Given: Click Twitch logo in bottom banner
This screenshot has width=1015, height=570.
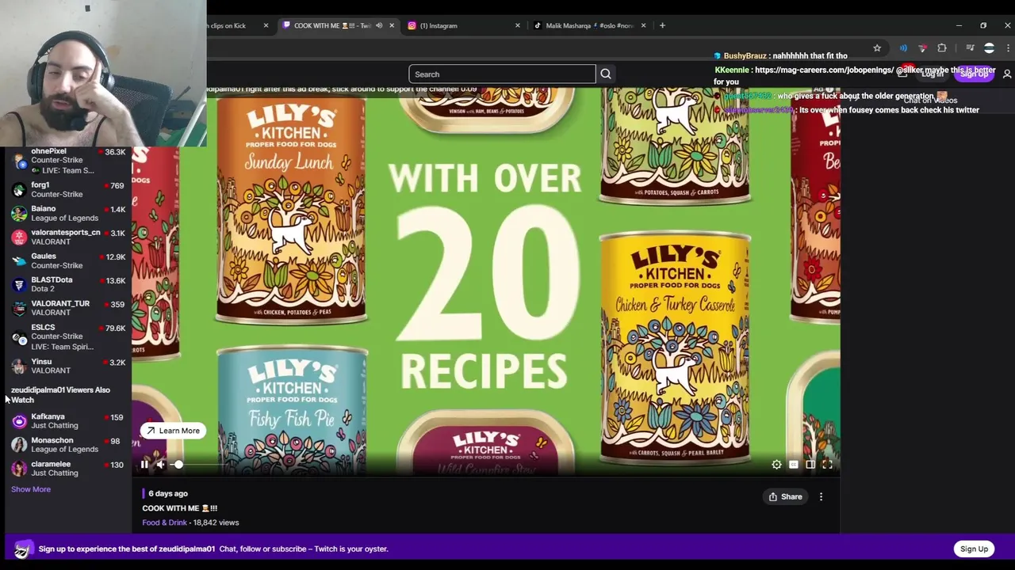Looking at the screenshot, I should tap(22, 549).
